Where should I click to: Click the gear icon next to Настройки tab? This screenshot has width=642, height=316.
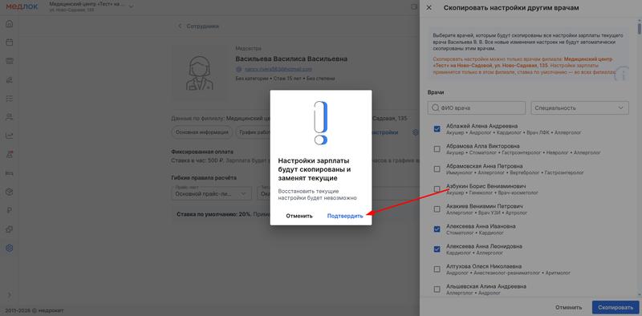415,132
